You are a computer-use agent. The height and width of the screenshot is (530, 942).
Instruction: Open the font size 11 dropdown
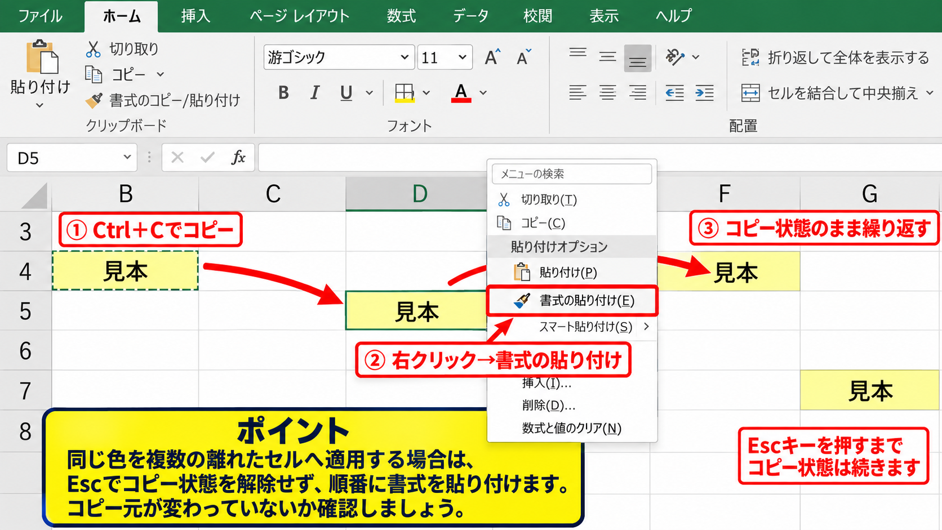(462, 57)
